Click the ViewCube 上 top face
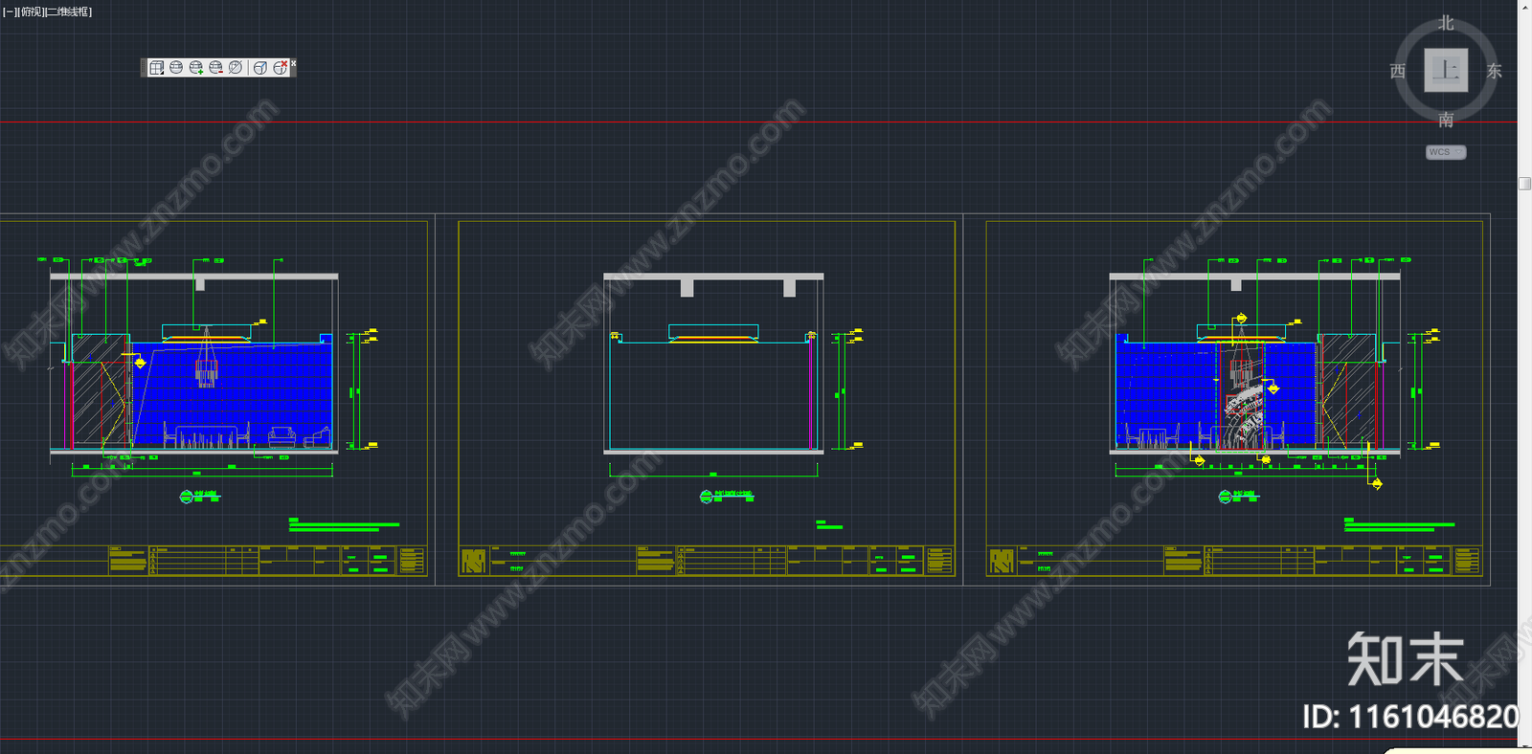The width and height of the screenshot is (1532, 754). pos(1446,71)
